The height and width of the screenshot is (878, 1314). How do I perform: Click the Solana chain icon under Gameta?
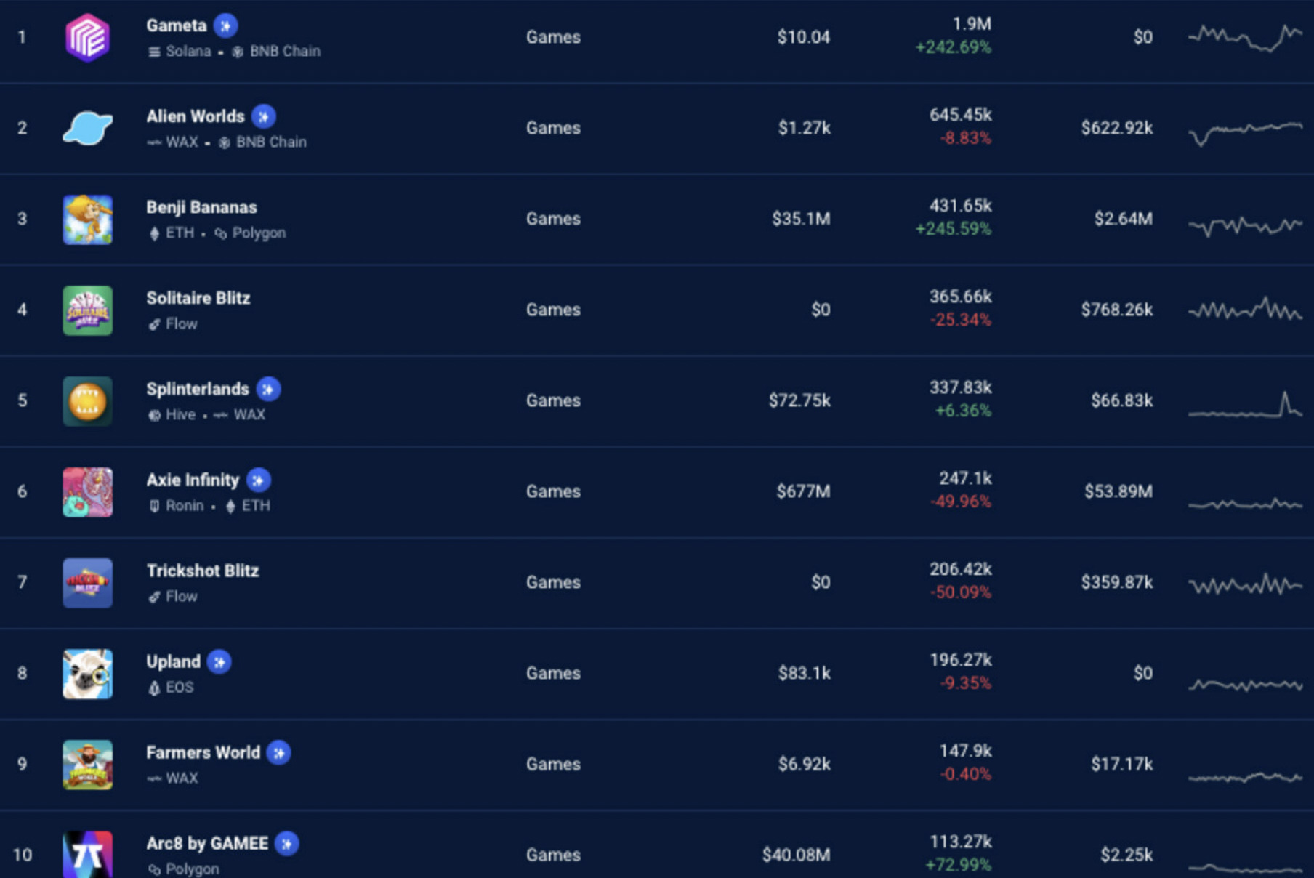coord(154,52)
